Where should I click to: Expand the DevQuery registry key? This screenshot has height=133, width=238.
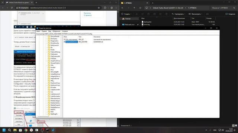tap(47, 39)
